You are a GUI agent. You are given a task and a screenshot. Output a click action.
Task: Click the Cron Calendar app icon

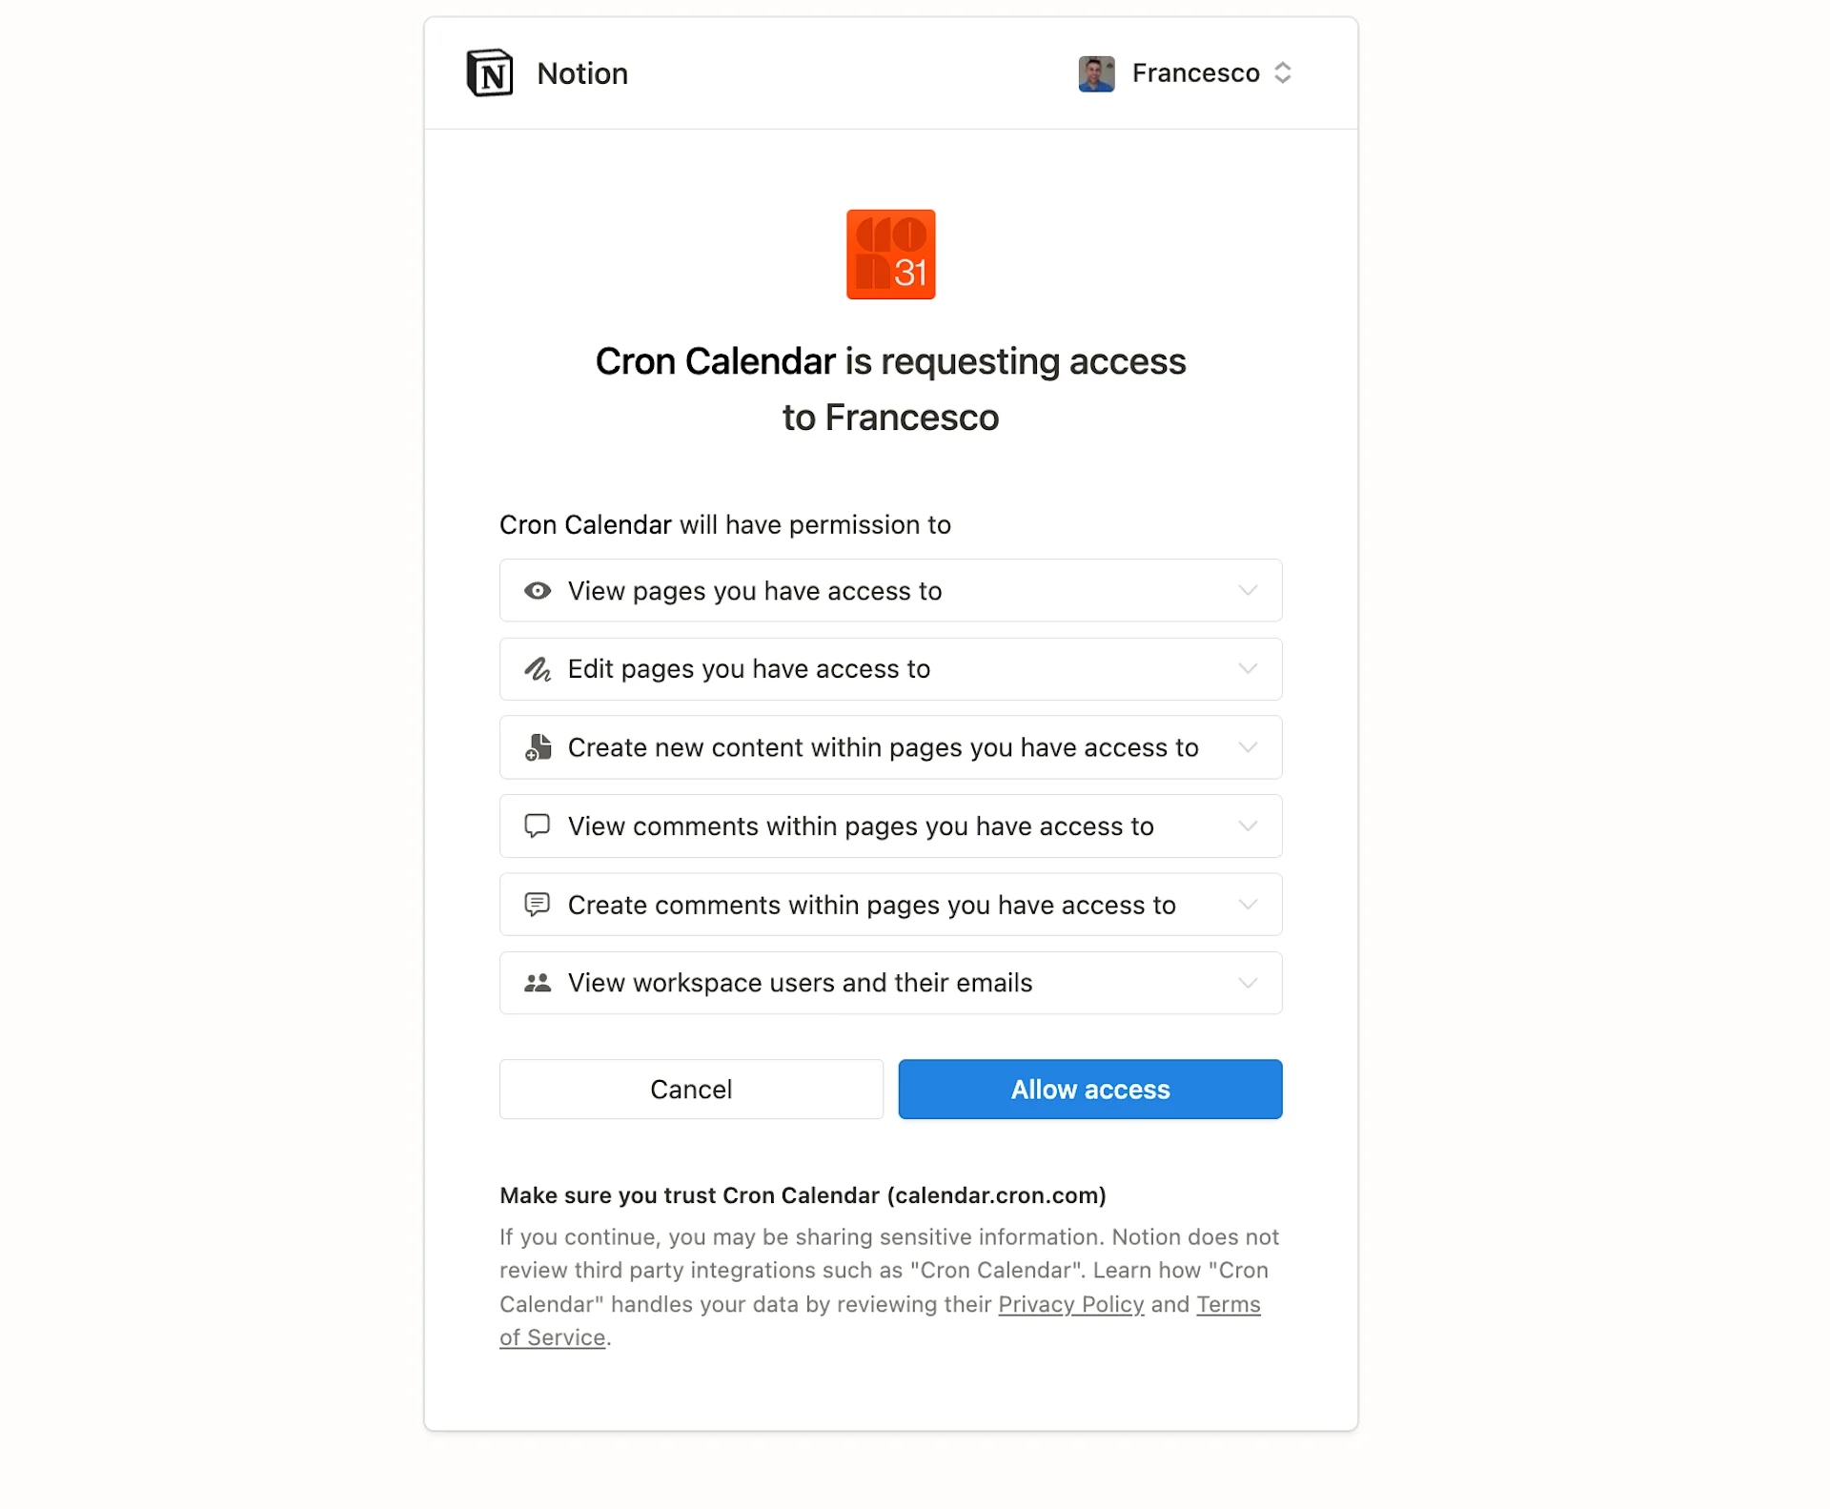[890, 254]
